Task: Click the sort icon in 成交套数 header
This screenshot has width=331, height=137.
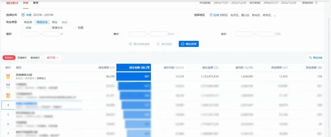Action: [x=148, y=68]
